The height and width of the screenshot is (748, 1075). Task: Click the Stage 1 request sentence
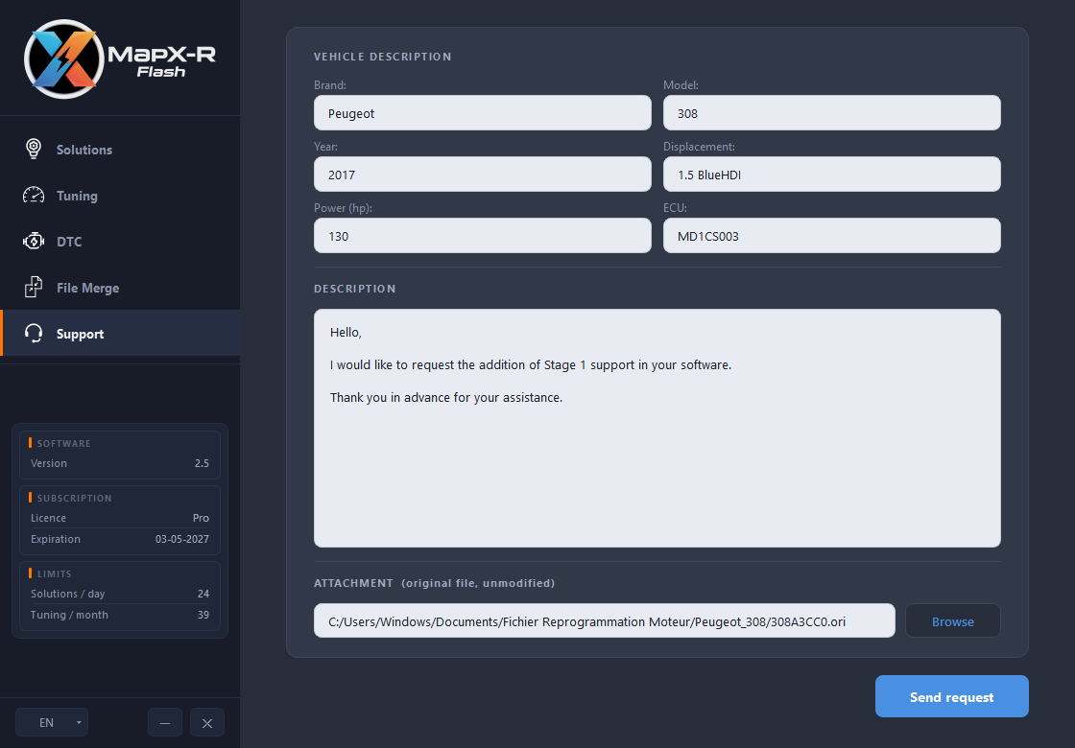531,364
